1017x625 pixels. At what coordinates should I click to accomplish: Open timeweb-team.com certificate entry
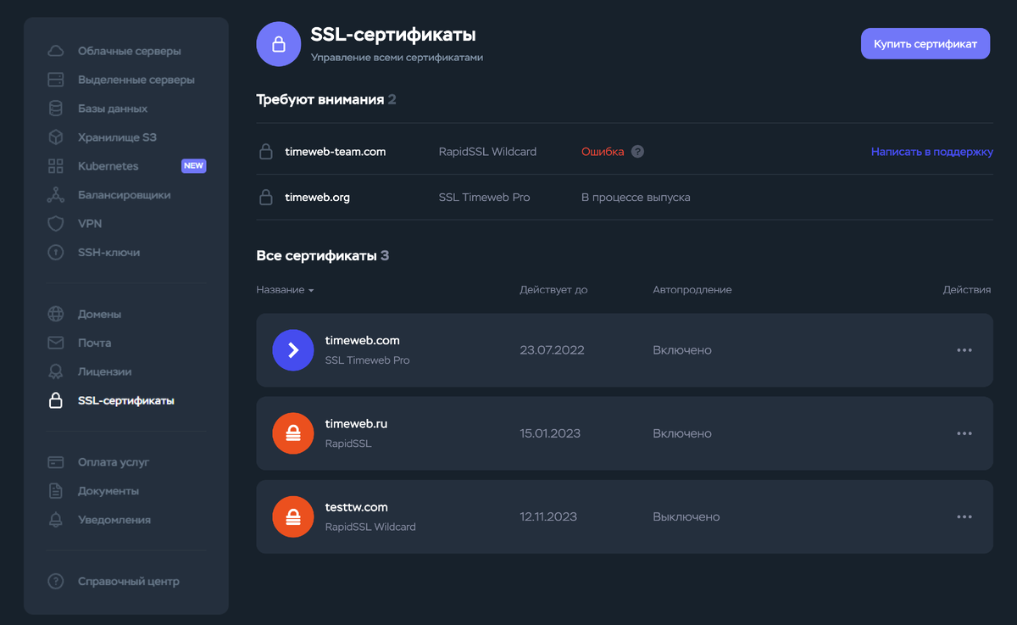[x=335, y=152]
